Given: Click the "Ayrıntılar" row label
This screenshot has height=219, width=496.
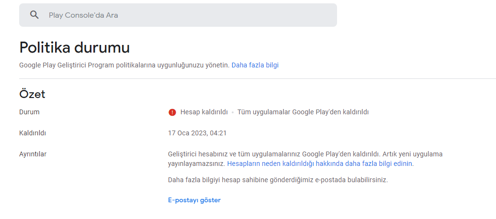Looking at the screenshot, I should [x=33, y=154].
